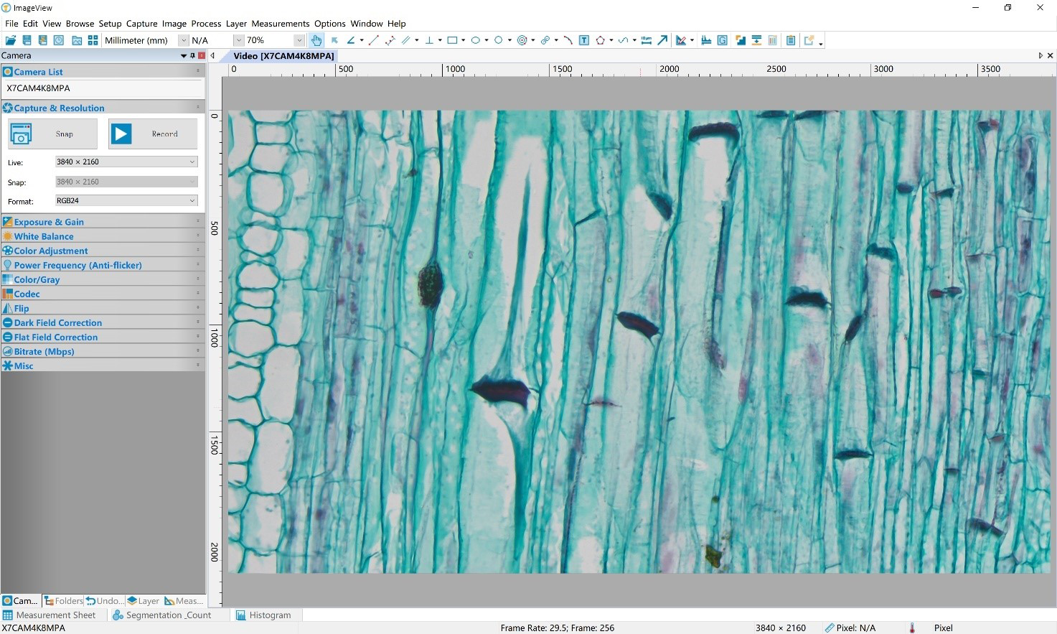Click the polygon measurement tool
The height and width of the screenshot is (634, 1057).
[600, 41]
